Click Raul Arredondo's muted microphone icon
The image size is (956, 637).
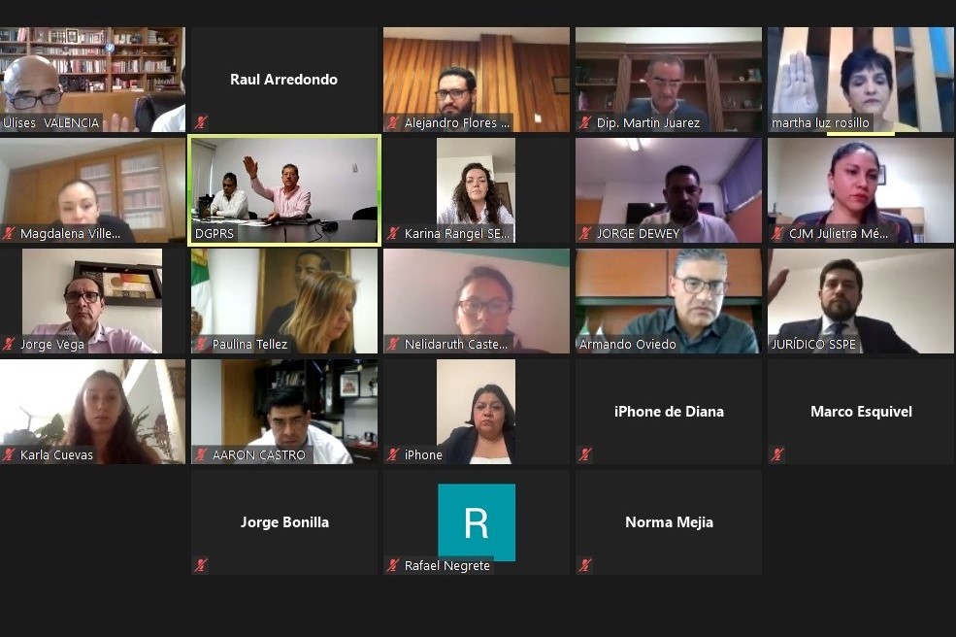(201, 122)
